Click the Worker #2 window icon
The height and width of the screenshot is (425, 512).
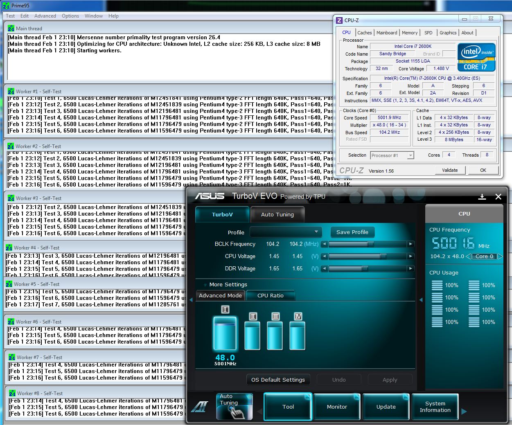[x=11, y=146]
